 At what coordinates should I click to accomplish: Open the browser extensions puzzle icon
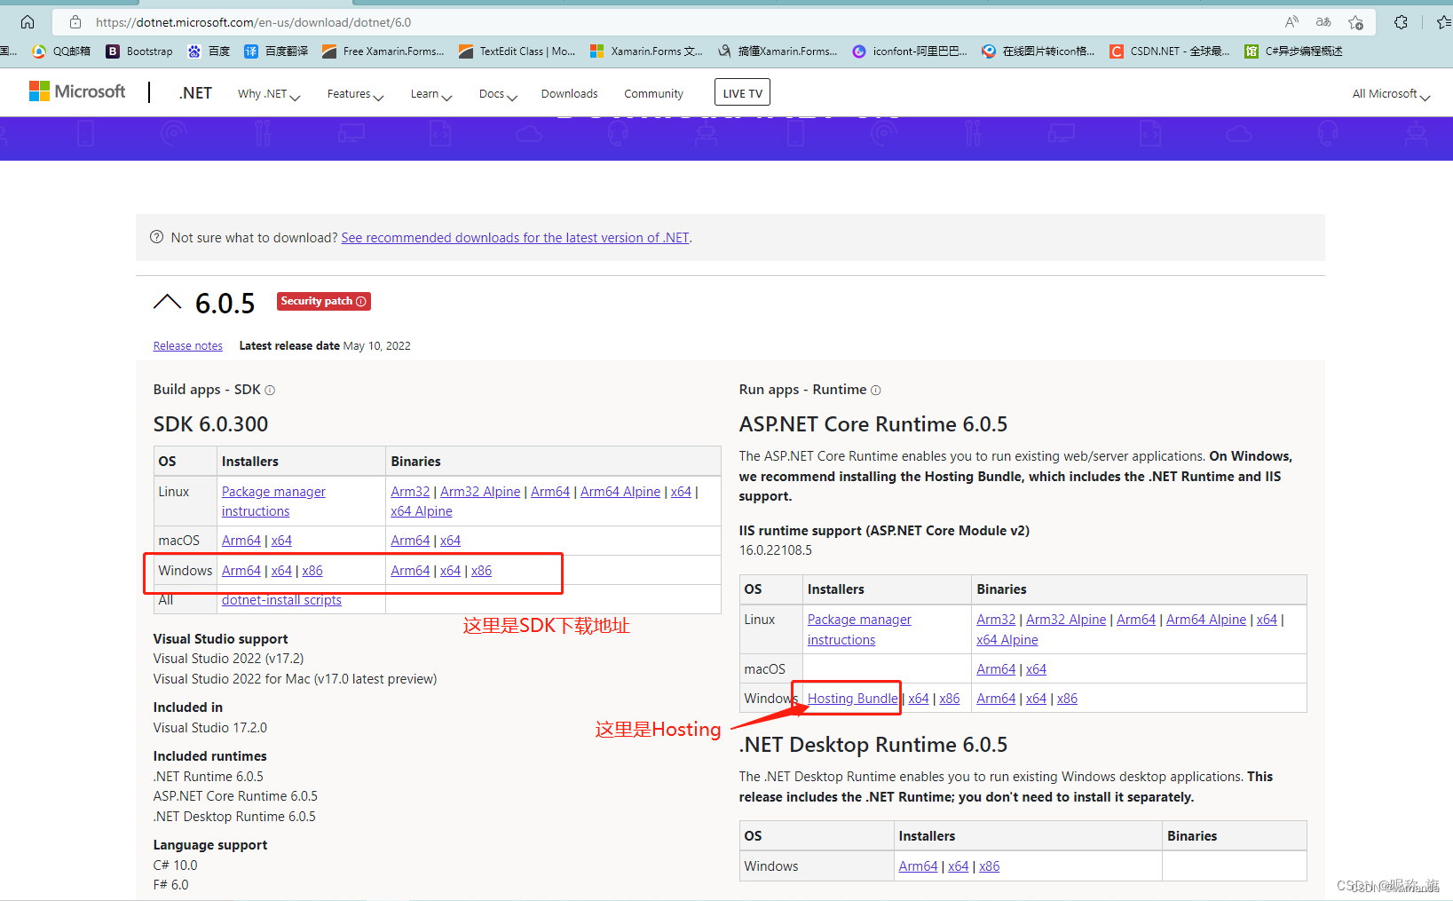1401,22
